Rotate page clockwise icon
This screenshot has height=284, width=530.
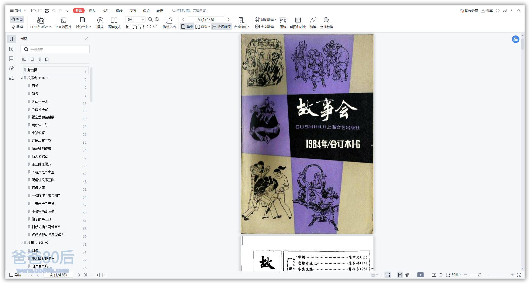point(155,27)
